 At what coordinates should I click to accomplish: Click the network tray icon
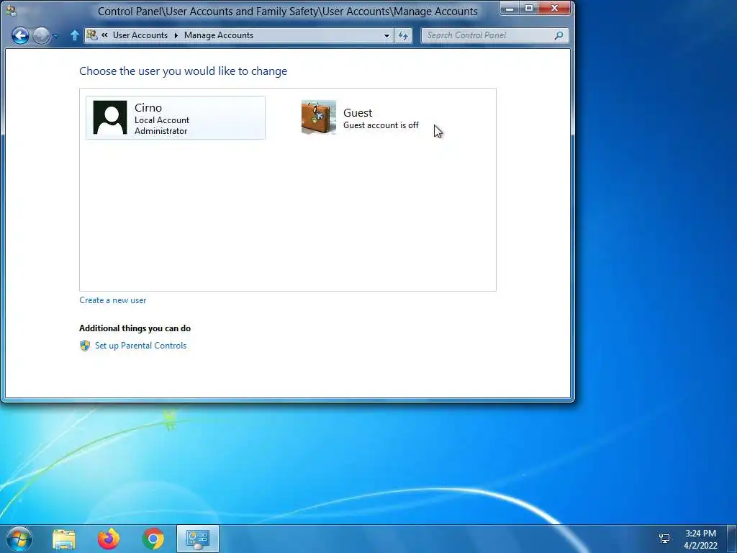[x=664, y=539]
